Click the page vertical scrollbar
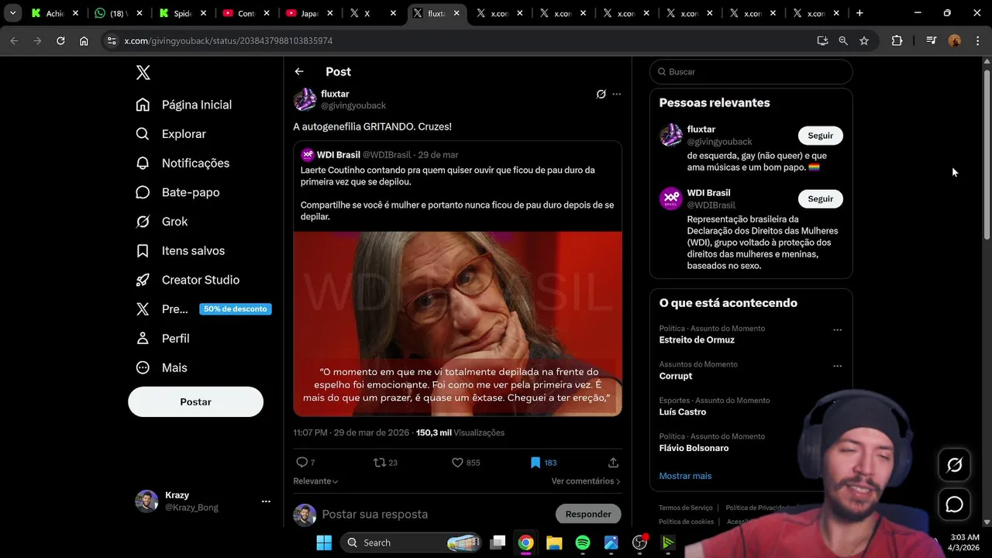The image size is (992, 558). tap(987, 155)
